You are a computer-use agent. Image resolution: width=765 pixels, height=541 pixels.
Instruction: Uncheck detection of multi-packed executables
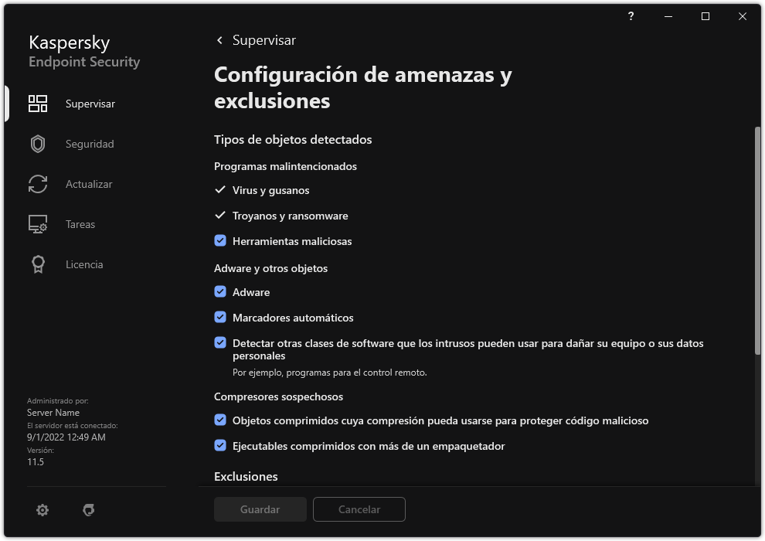click(x=221, y=446)
